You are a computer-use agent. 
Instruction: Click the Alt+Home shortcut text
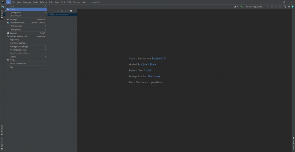[154, 76]
